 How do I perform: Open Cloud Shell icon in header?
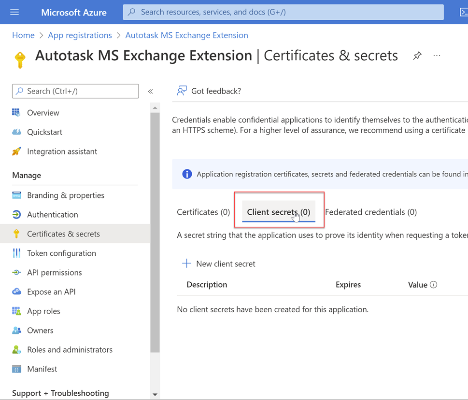[464, 12]
